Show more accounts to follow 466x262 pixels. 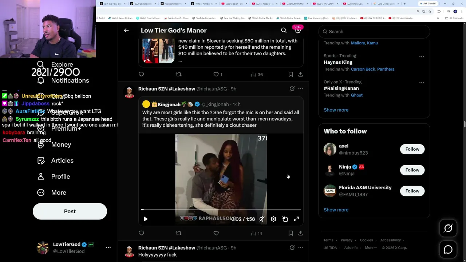[336, 210]
